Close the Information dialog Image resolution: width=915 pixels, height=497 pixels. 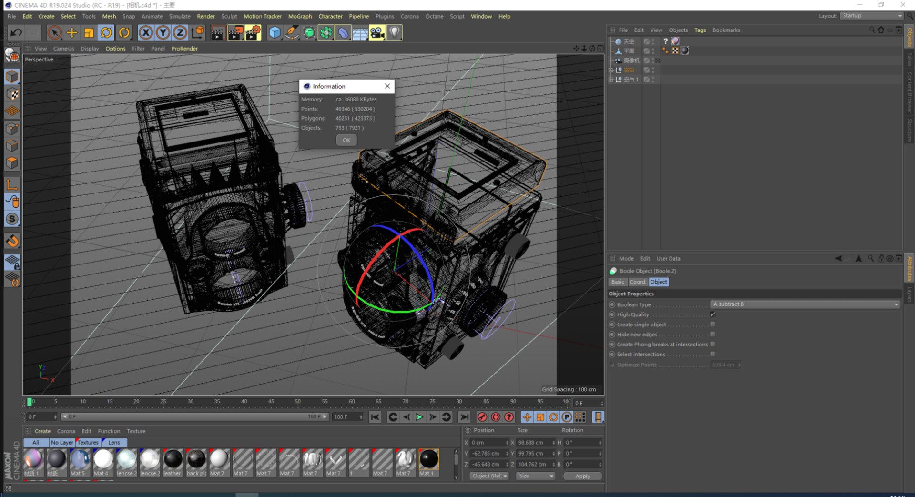pos(387,86)
